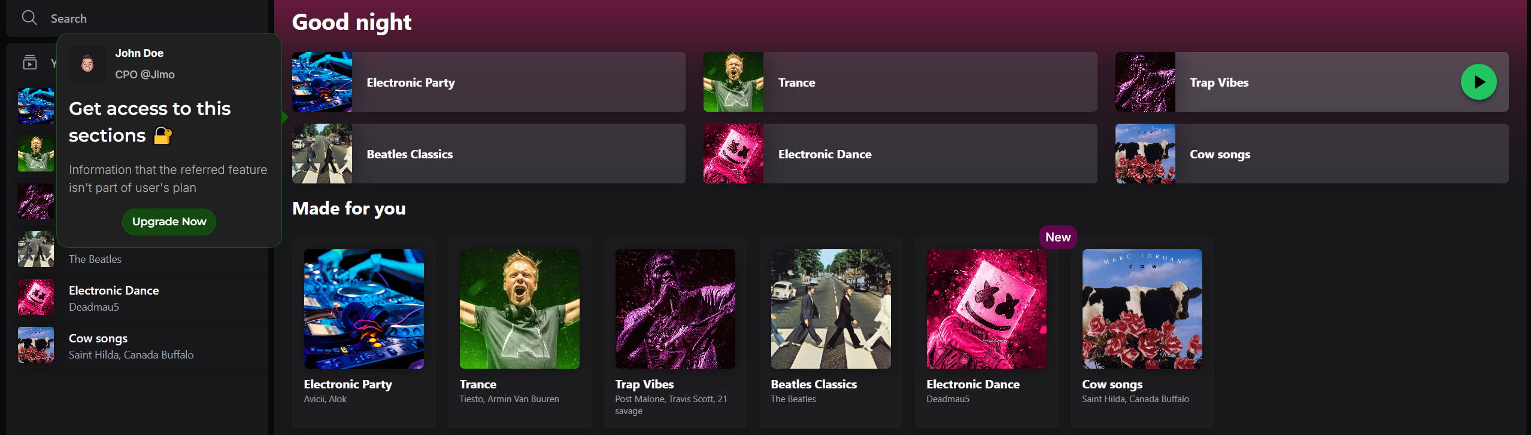
Task: Open Electronic Party tile under Good night
Action: point(488,82)
